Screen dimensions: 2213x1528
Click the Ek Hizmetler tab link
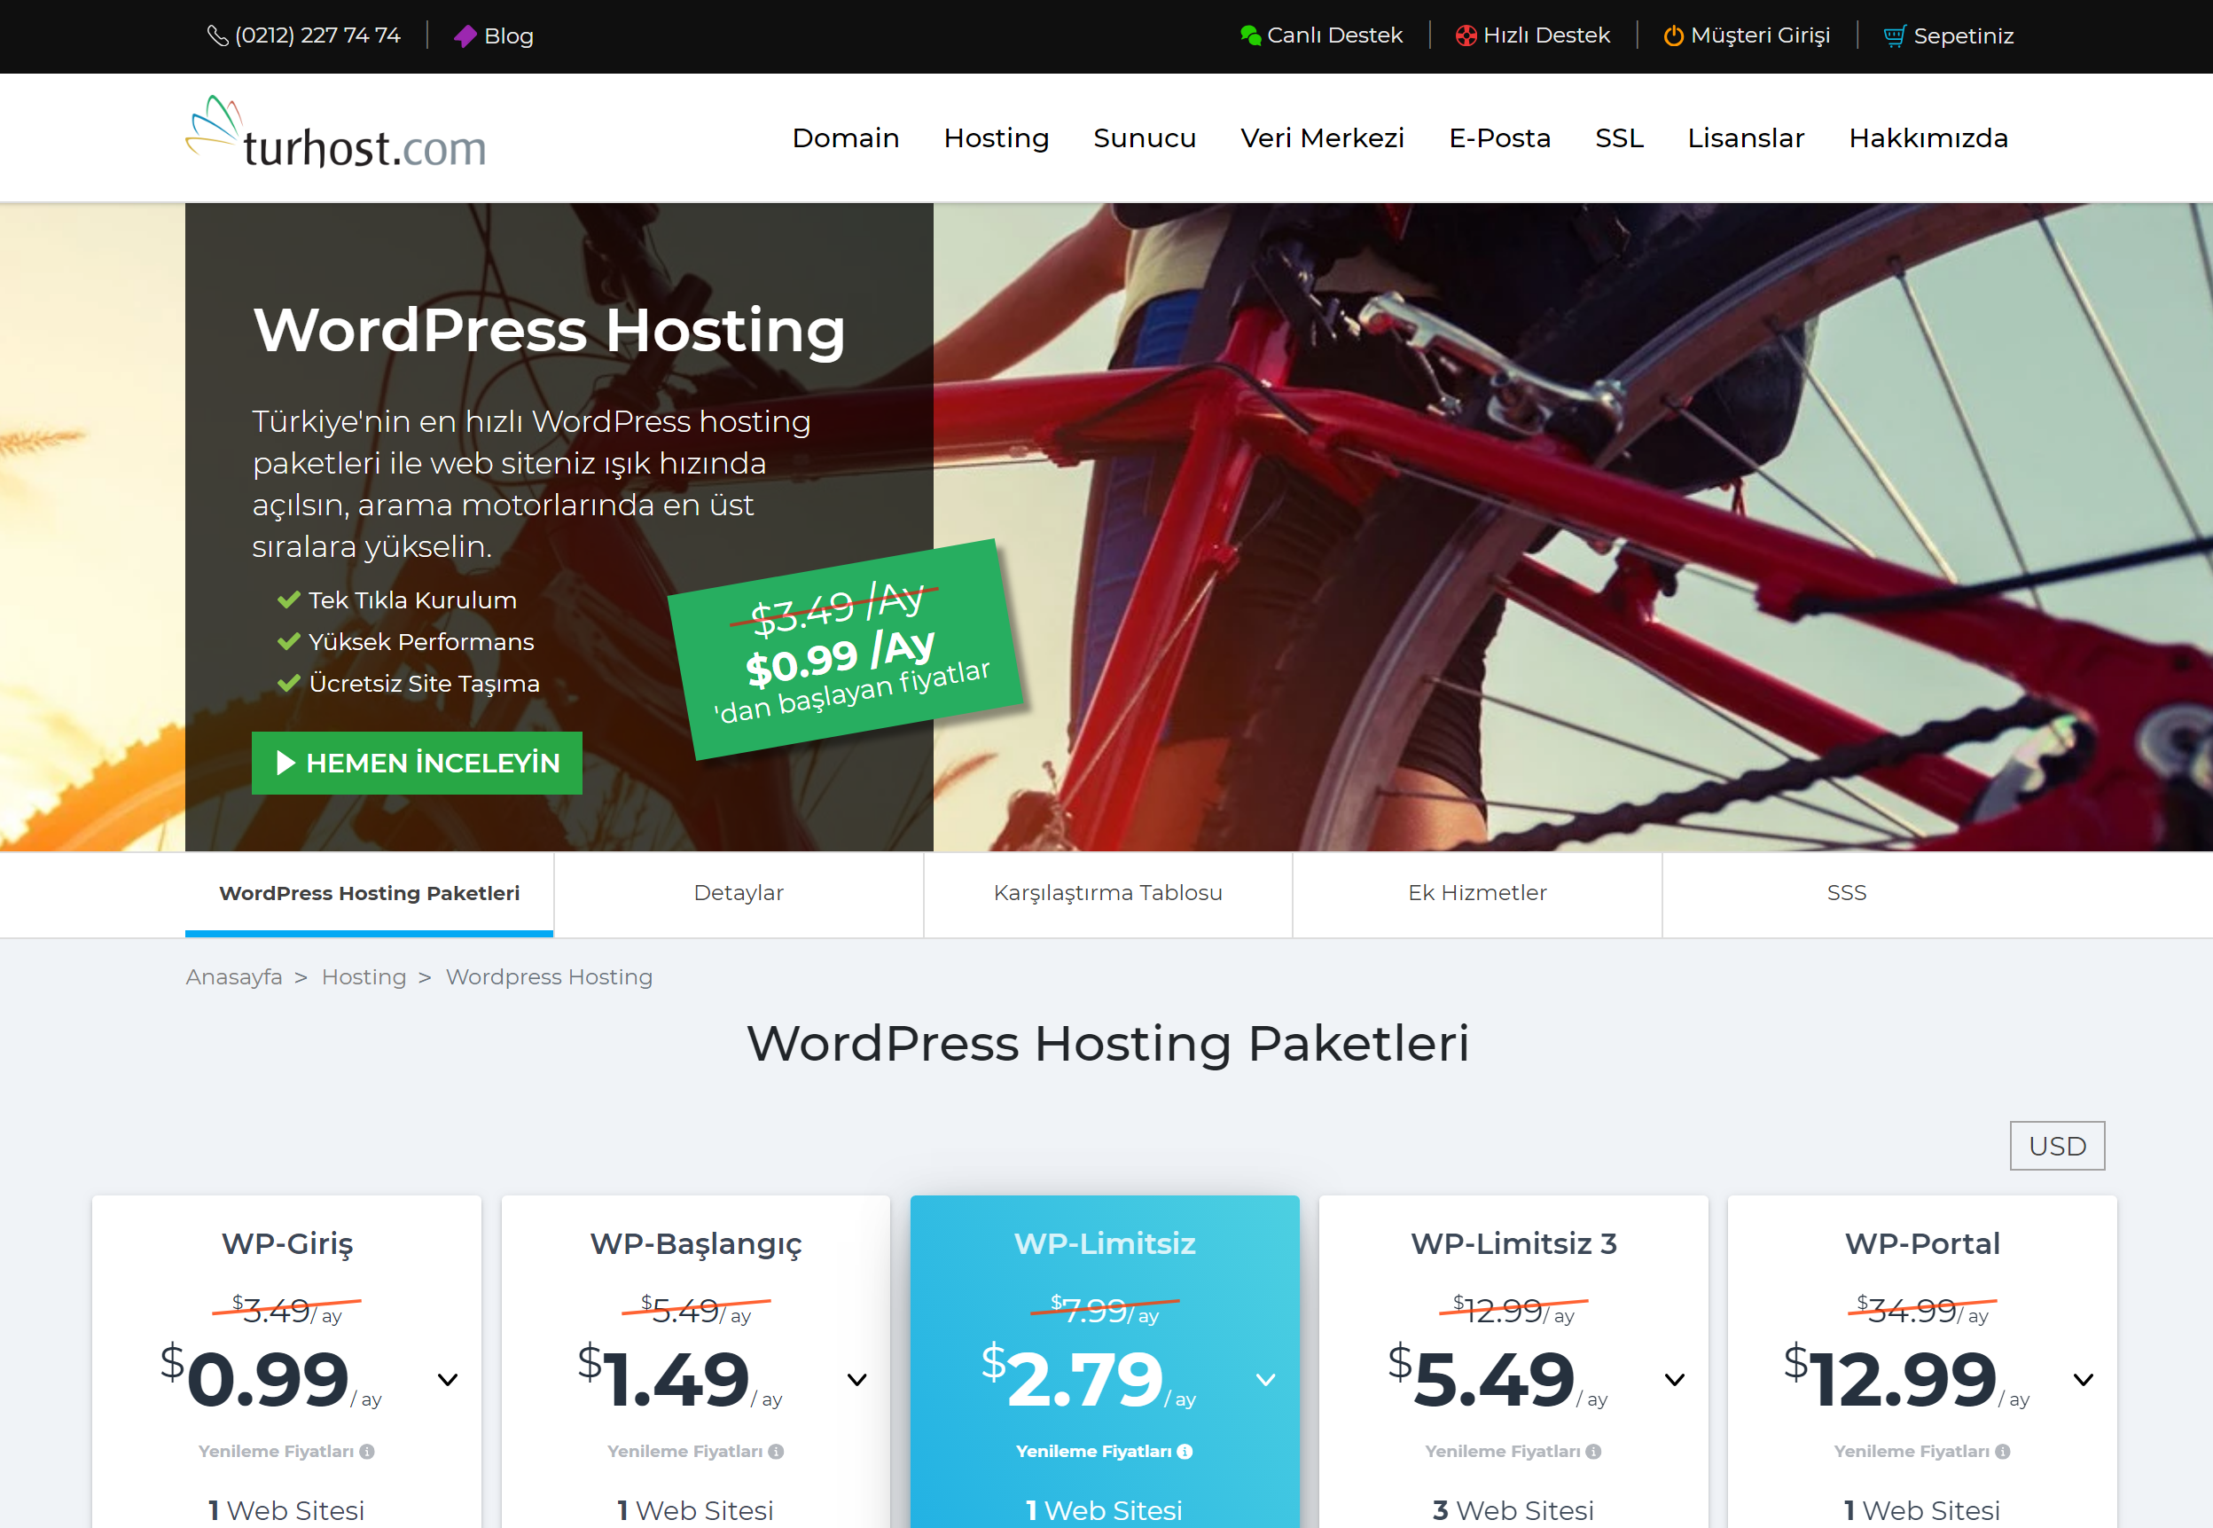tap(1476, 892)
